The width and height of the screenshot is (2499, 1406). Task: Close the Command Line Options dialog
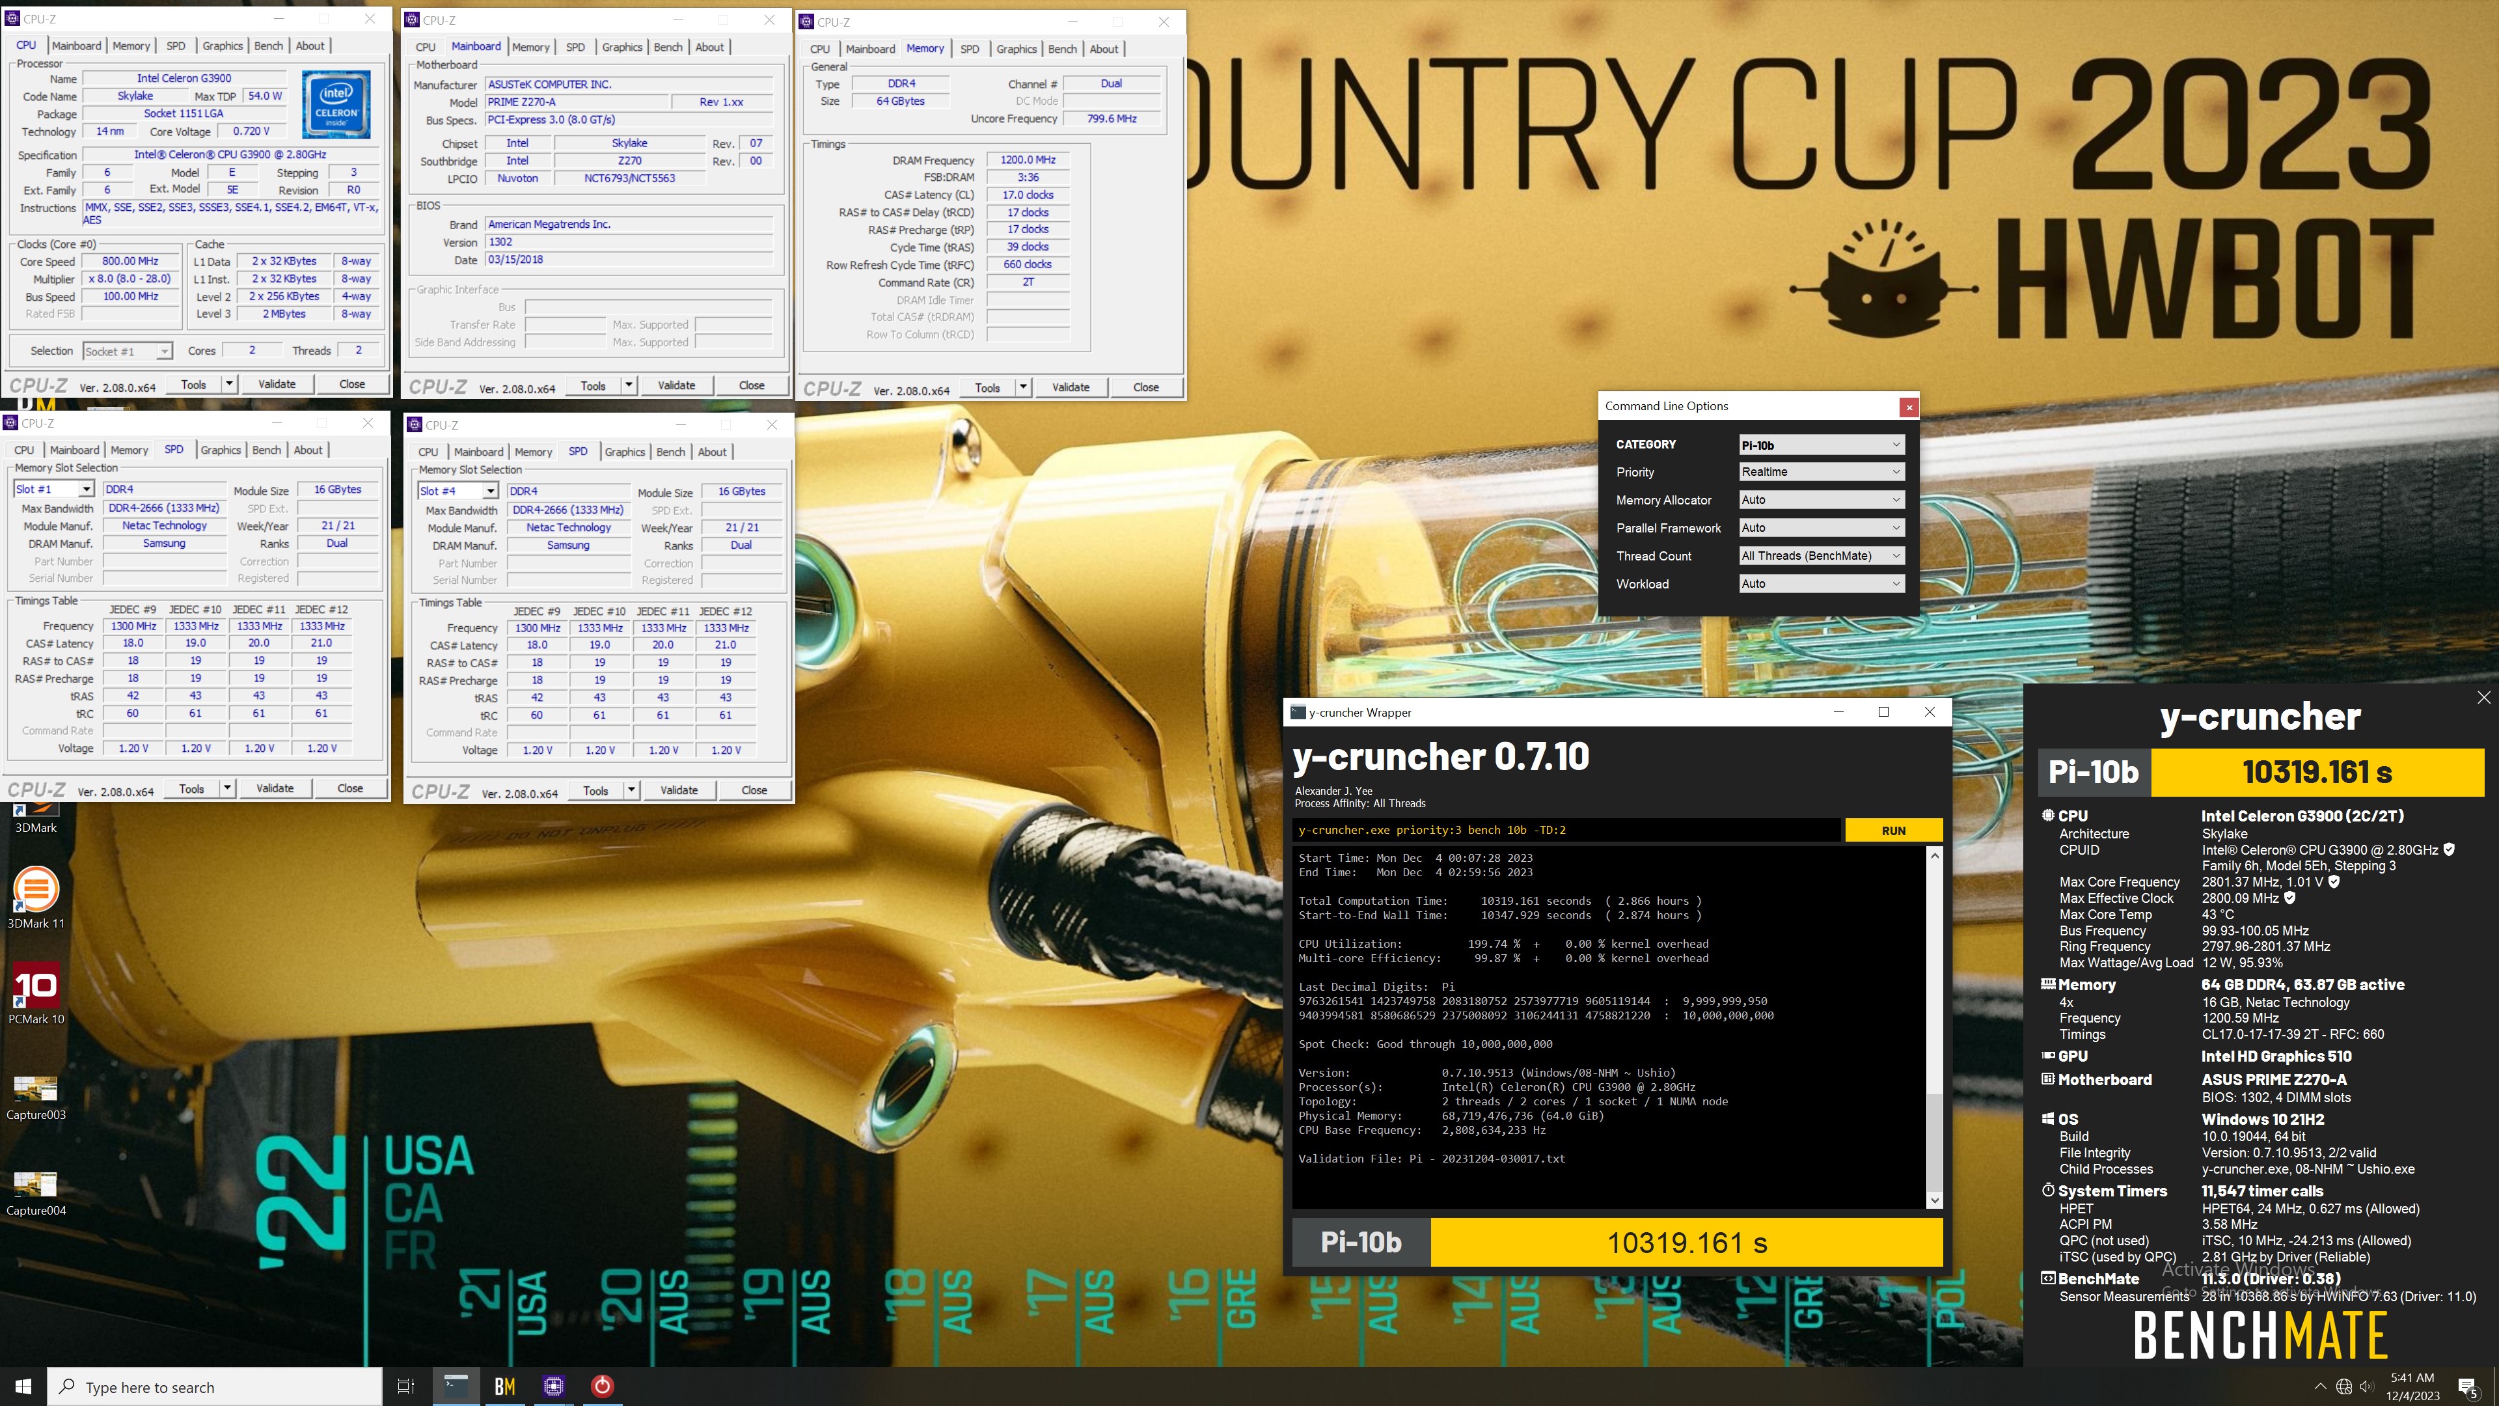[x=1908, y=407]
